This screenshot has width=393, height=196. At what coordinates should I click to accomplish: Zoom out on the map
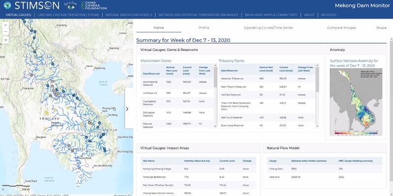5,31
